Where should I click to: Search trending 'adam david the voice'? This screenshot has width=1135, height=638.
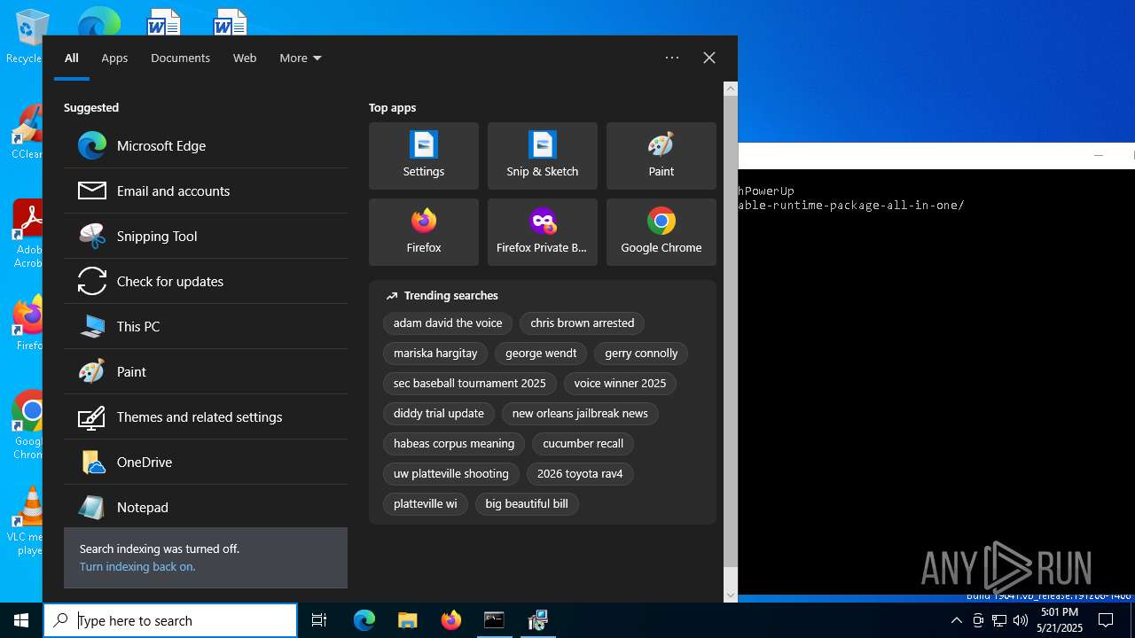448,323
